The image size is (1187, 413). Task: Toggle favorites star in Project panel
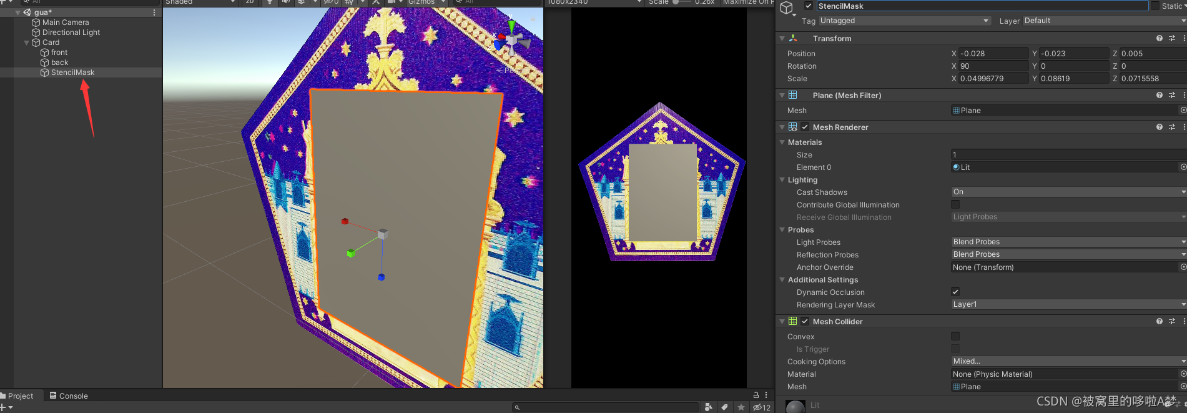point(741,407)
